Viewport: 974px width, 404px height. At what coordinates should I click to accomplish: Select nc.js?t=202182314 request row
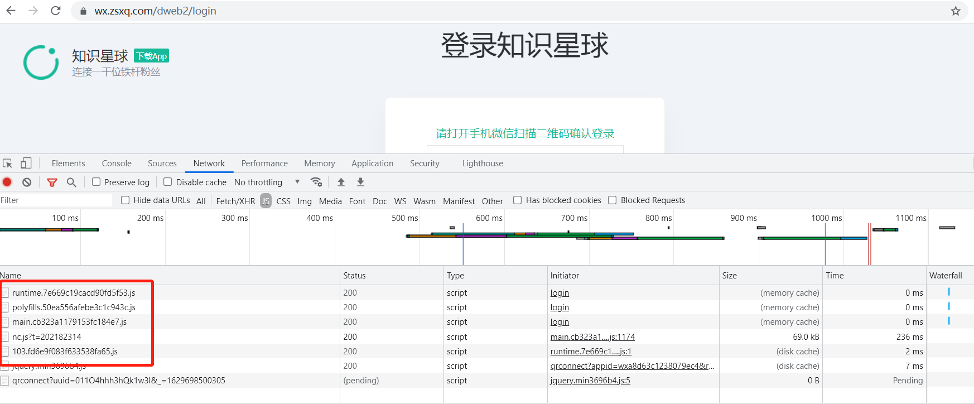(47, 337)
